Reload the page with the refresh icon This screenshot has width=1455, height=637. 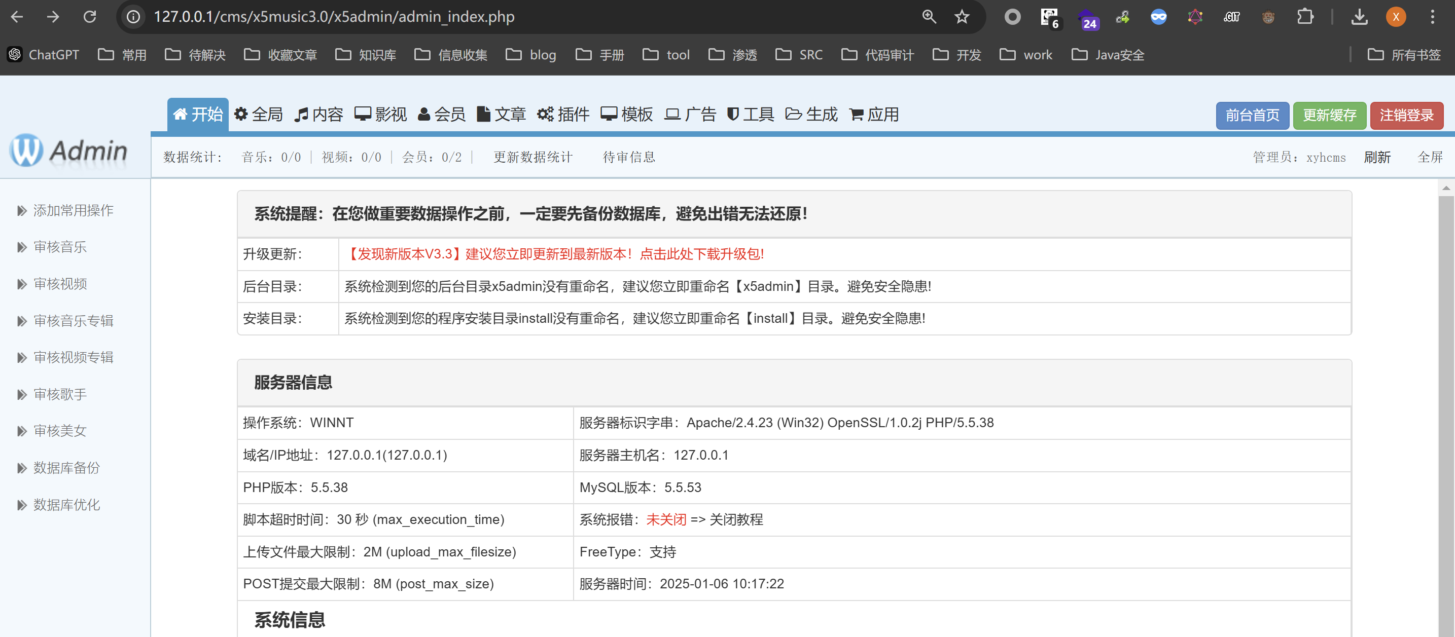(90, 17)
